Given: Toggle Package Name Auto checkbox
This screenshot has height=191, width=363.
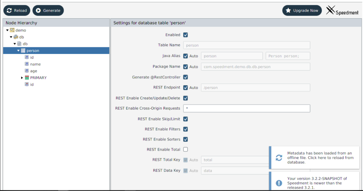Looking at the screenshot, I should 186,67.
